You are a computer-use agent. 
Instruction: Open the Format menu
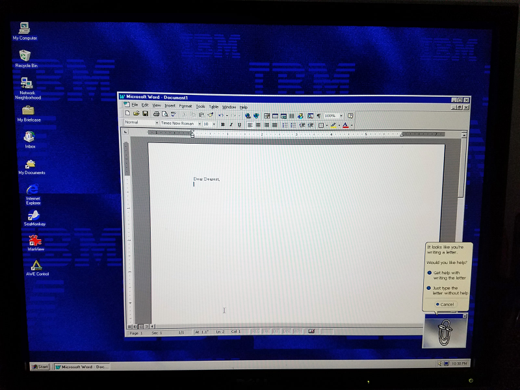pos(186,106)
